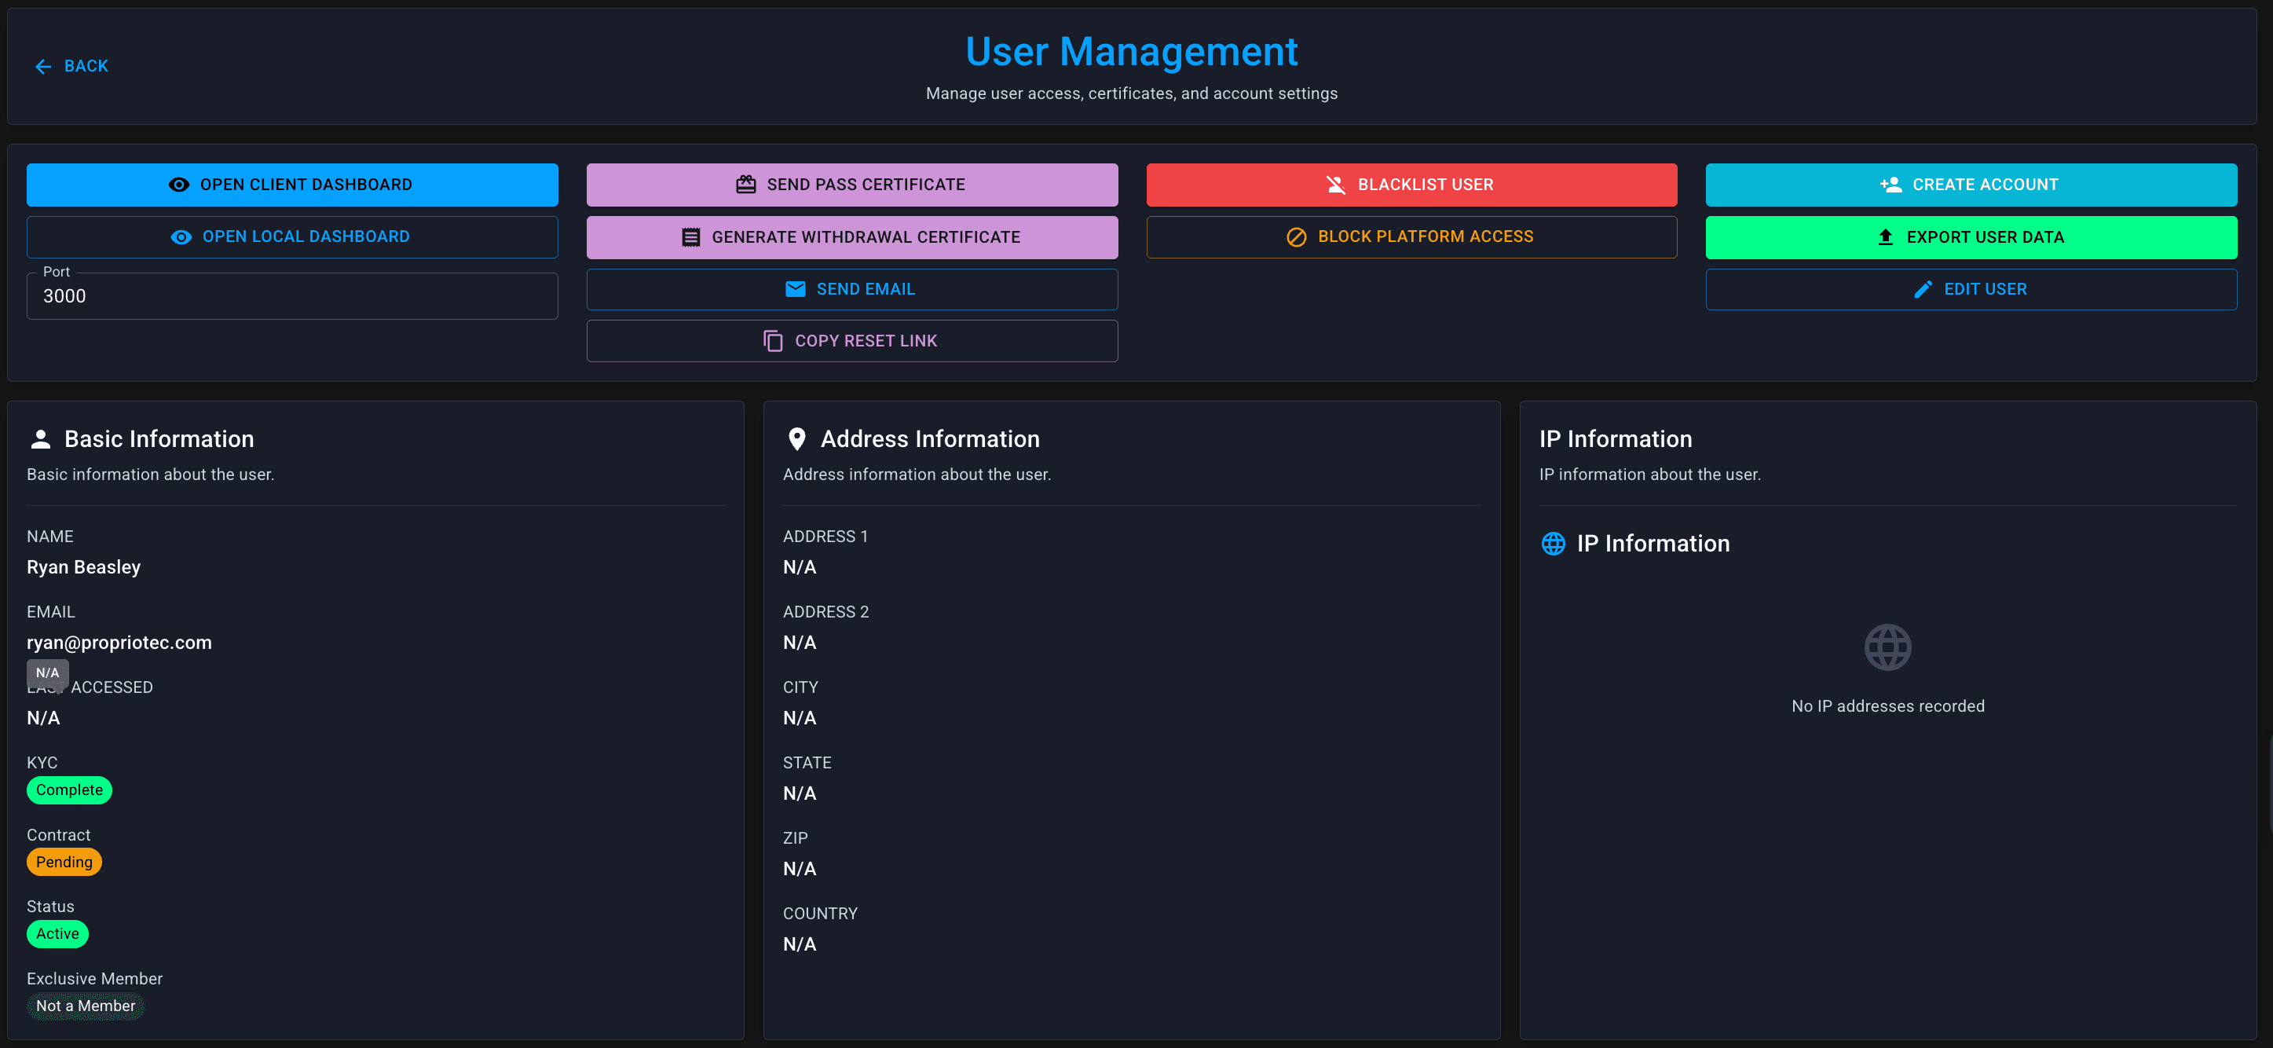Click the Zip N/A value
This screenshot has width=2273, height=1048.
click(x=800, y=868)
